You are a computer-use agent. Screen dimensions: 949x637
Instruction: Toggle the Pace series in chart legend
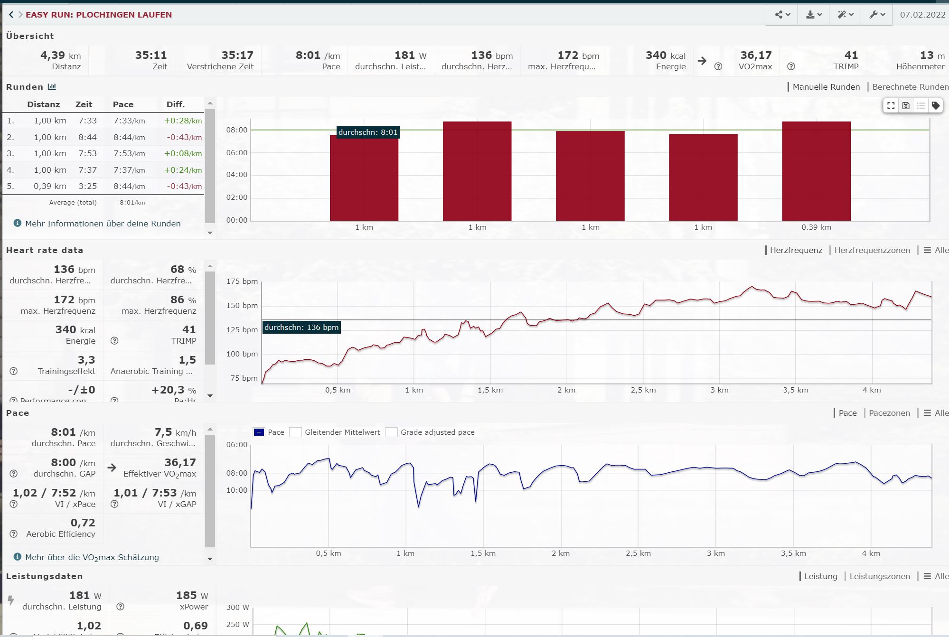tap(259, 432)
